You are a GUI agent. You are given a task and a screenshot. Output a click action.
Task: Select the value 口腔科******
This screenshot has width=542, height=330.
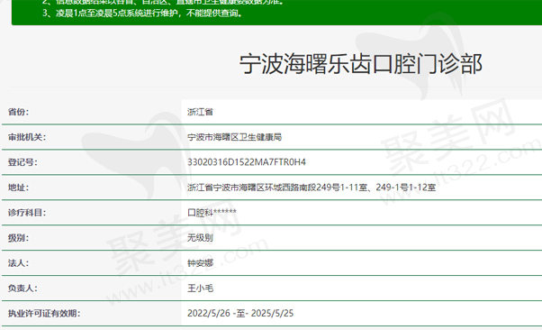click(212, 213)
